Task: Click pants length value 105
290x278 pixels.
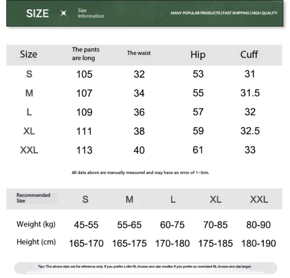Action: [x=84, y=74]
